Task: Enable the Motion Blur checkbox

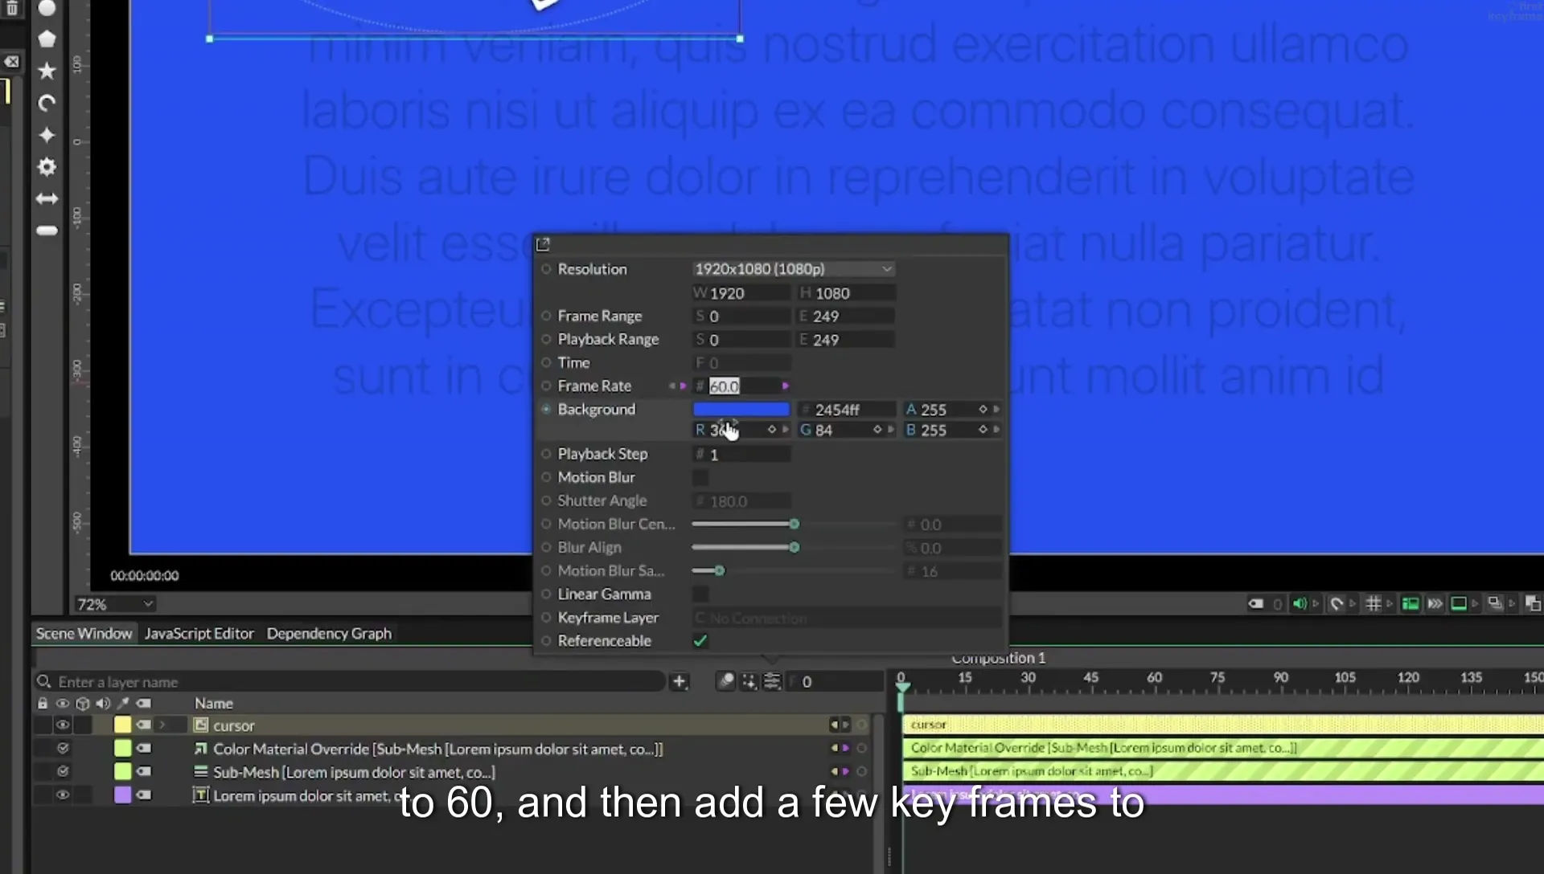Action: [x=700, y=478]
